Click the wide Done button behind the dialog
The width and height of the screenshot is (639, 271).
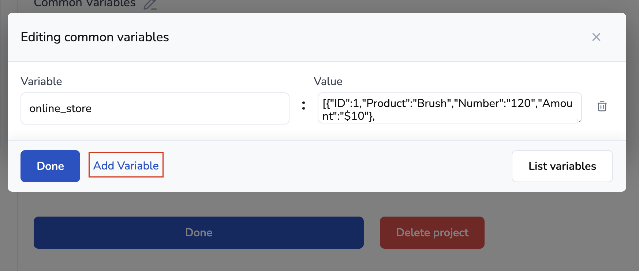pyautogui.click(x=198, y=233)
